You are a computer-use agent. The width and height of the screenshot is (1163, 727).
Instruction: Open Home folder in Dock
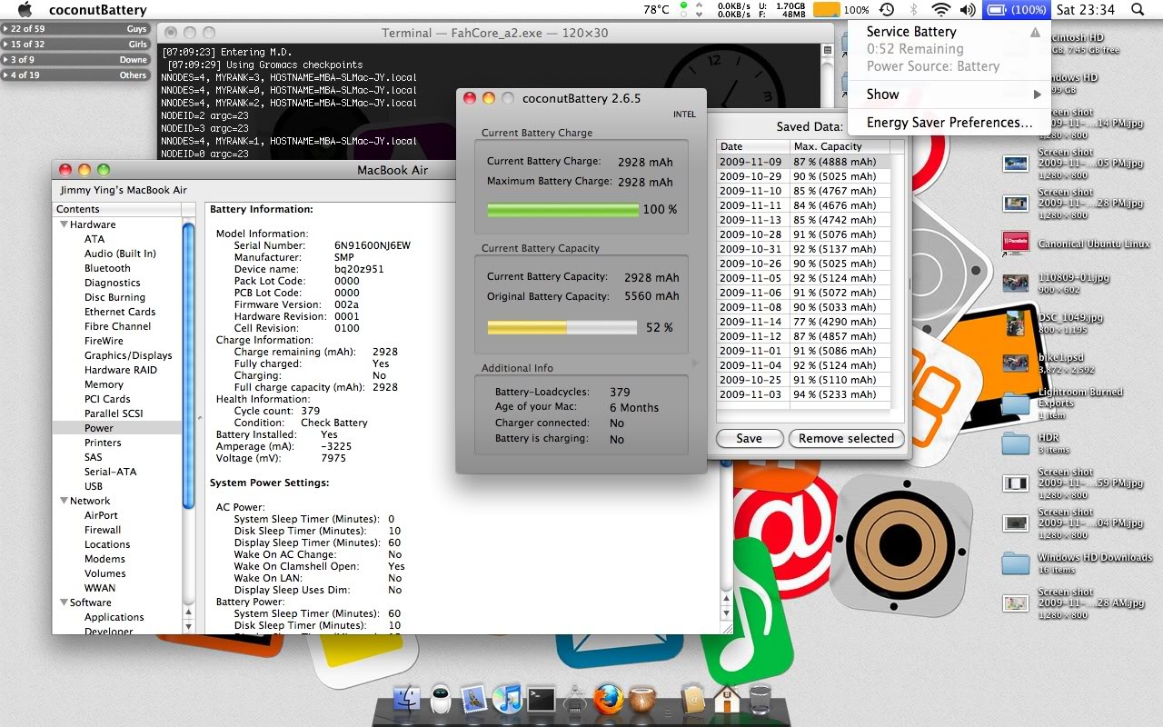(726, 700)
